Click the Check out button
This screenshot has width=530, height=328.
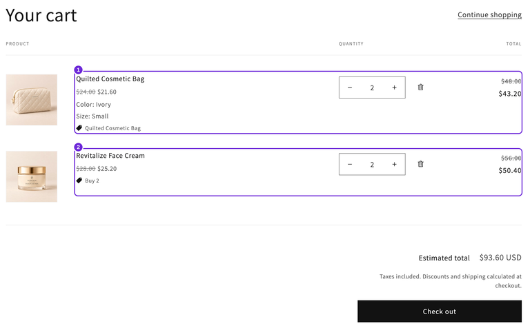(440, 311)
